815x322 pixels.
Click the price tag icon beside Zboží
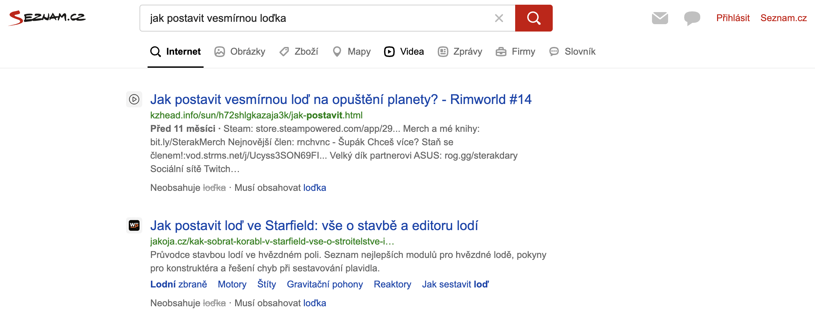[x=284, y=52]
